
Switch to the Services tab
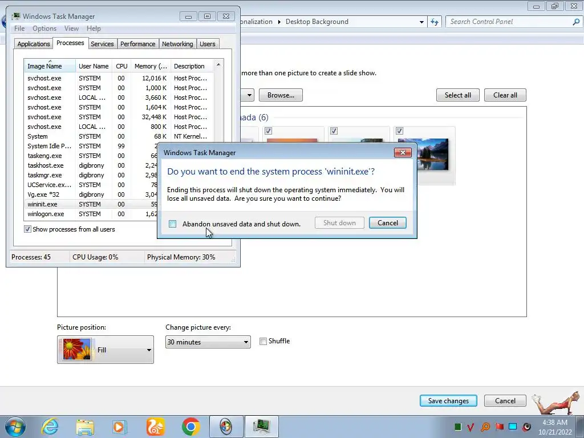[102, 44]
